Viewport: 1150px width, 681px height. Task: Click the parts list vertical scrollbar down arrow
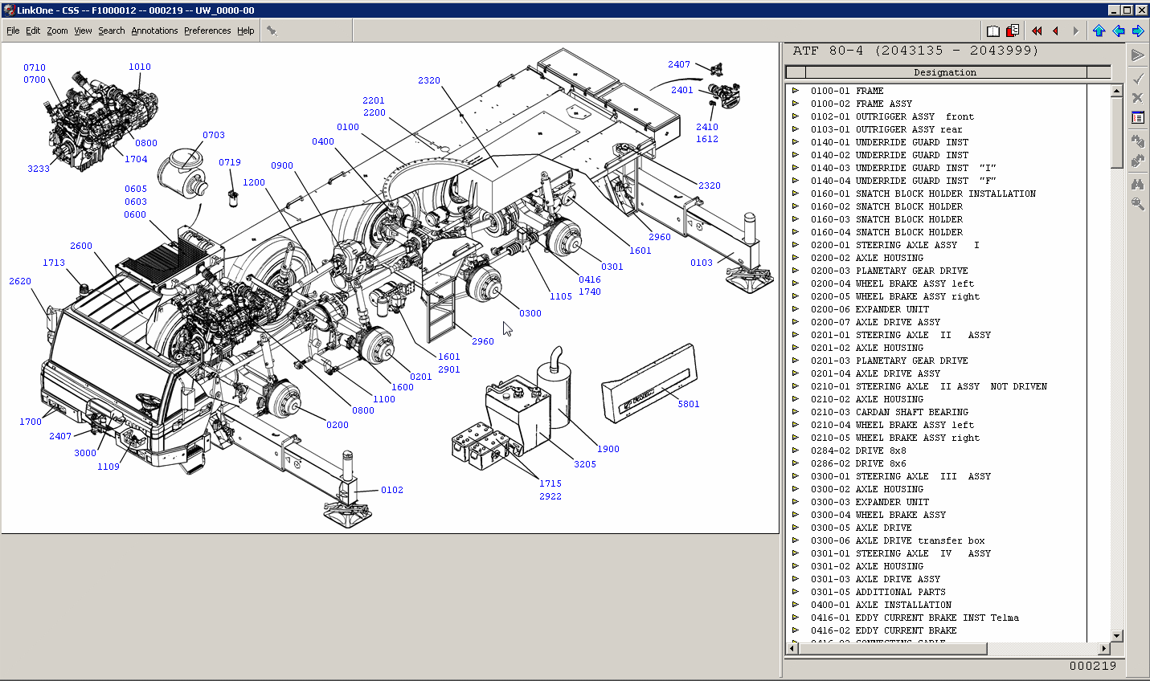tap(1115, 635)
